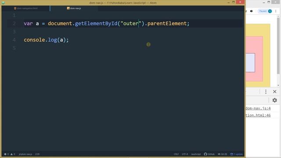Image resolution: width=281 pixels, height=158 pixels.
Task: Maximize the Atom window
Action: [233, 2]
